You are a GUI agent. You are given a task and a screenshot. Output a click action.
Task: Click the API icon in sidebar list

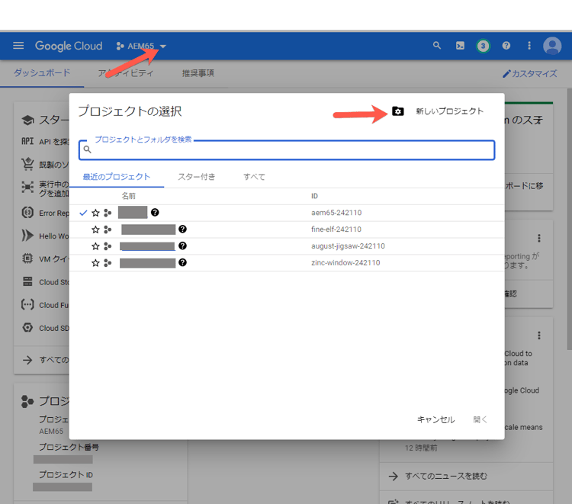[27, 141]
